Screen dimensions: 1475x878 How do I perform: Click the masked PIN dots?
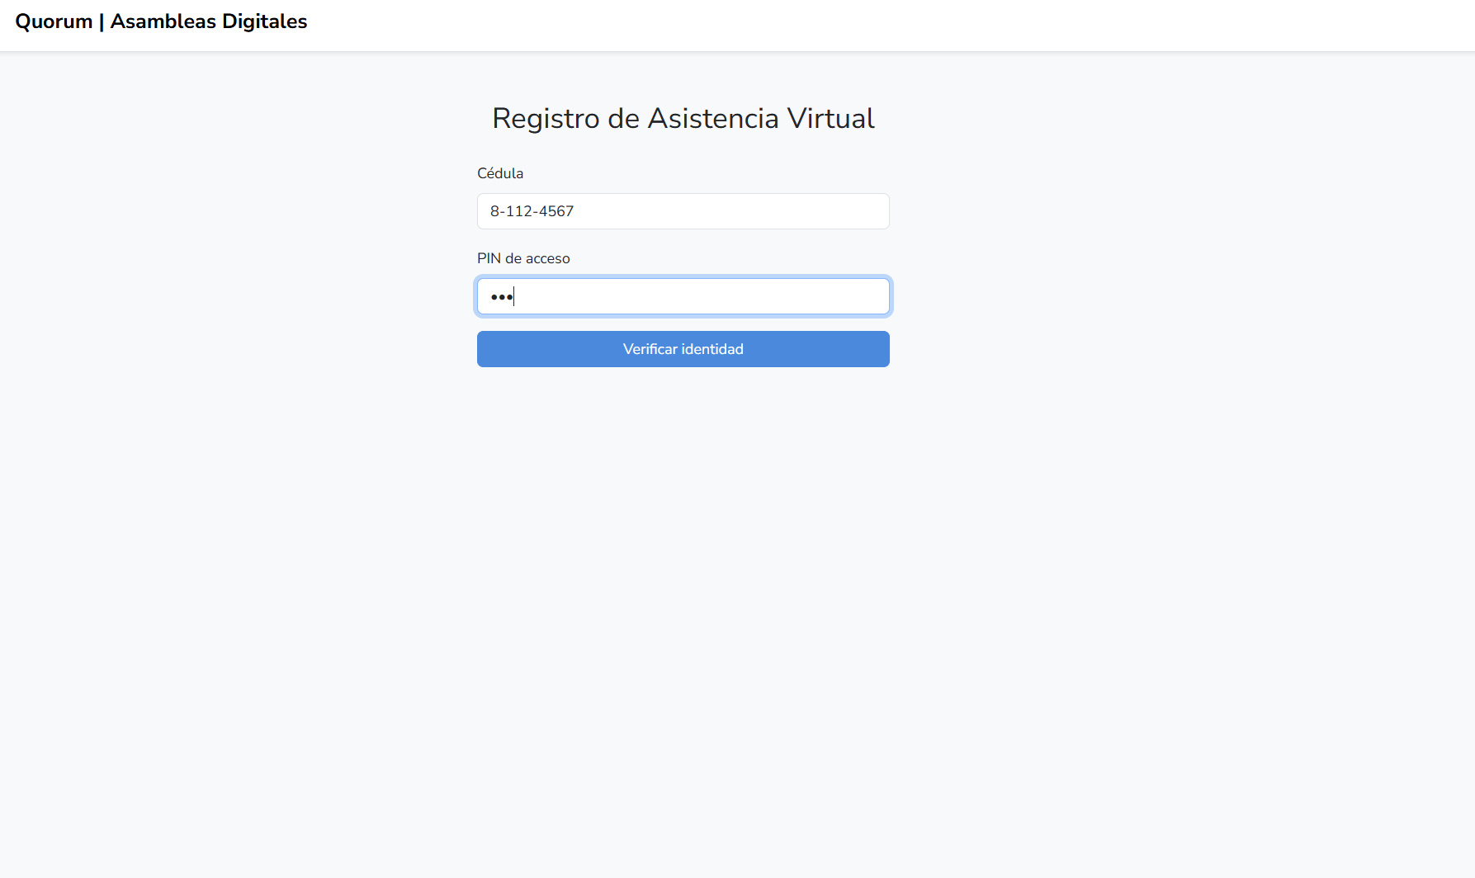pyautogui.click(x=501, y=297)
